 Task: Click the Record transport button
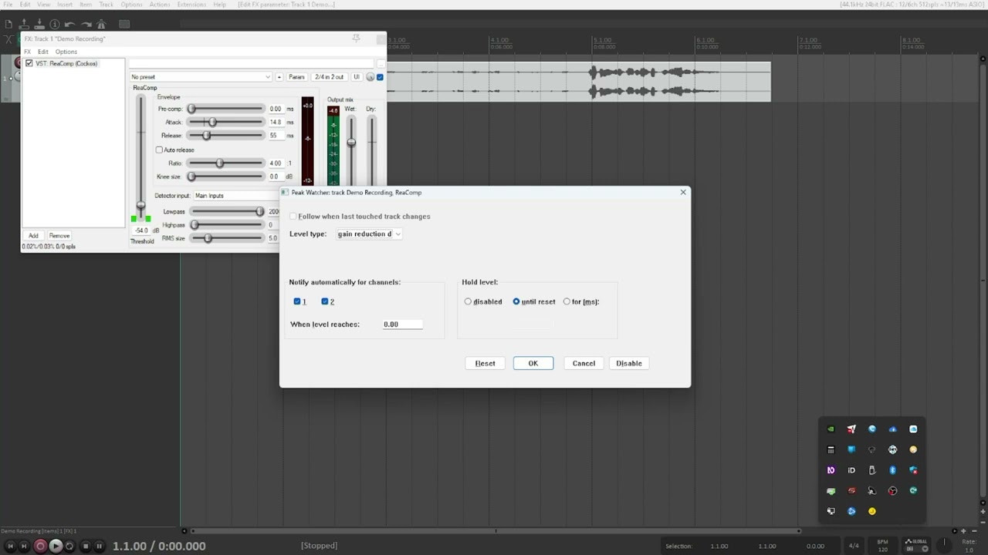click(40, 546)
